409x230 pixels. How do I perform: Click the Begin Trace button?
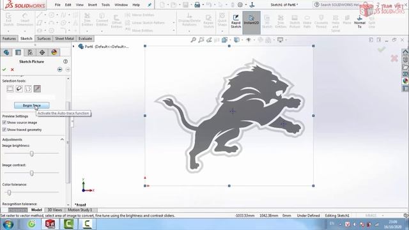[31, 105]
